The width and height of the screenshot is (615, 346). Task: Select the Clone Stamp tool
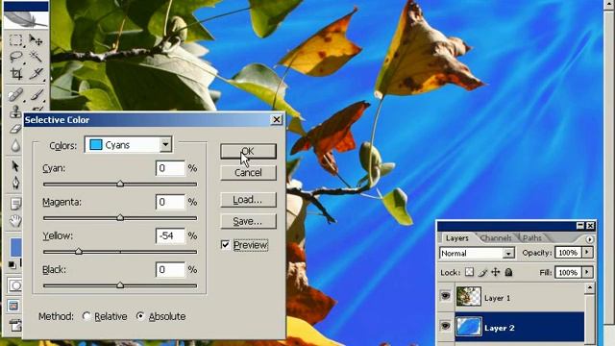[x=15, y=111]
